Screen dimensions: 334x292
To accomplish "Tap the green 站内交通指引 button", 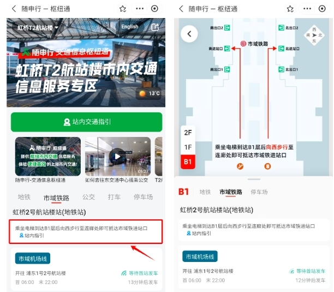I will 86,122.
